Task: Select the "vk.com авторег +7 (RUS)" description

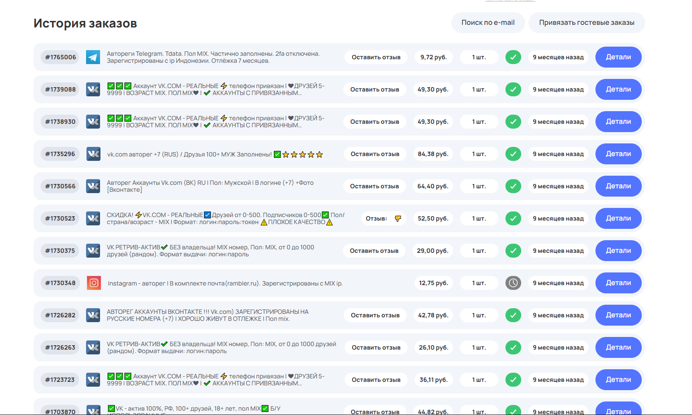Action: click(x=215, y=154)
